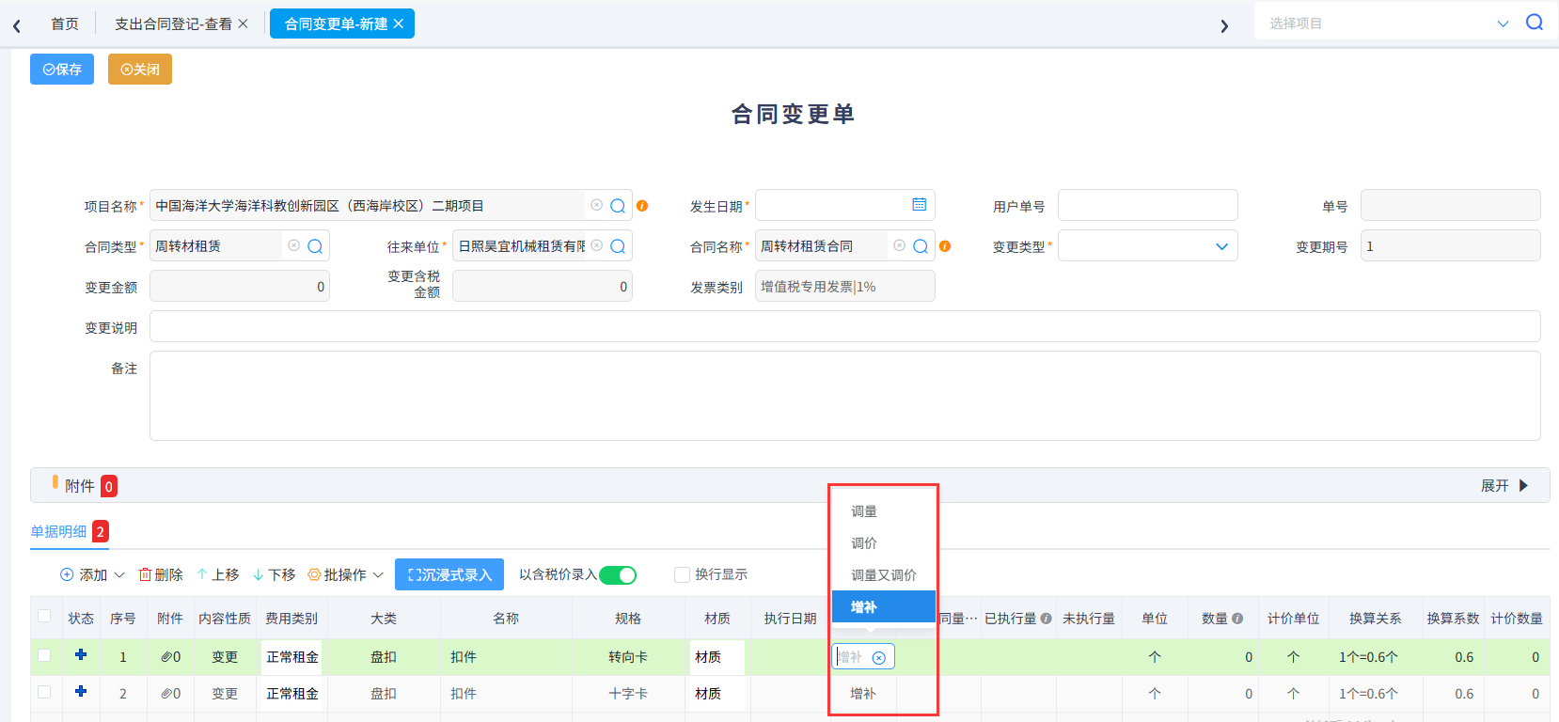
Task: Click the project name search icon
Action: [x=618, y=206]
